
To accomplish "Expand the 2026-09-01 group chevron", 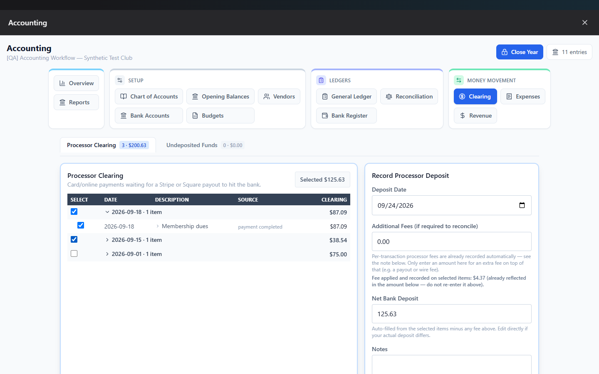I will pos(107,254).
